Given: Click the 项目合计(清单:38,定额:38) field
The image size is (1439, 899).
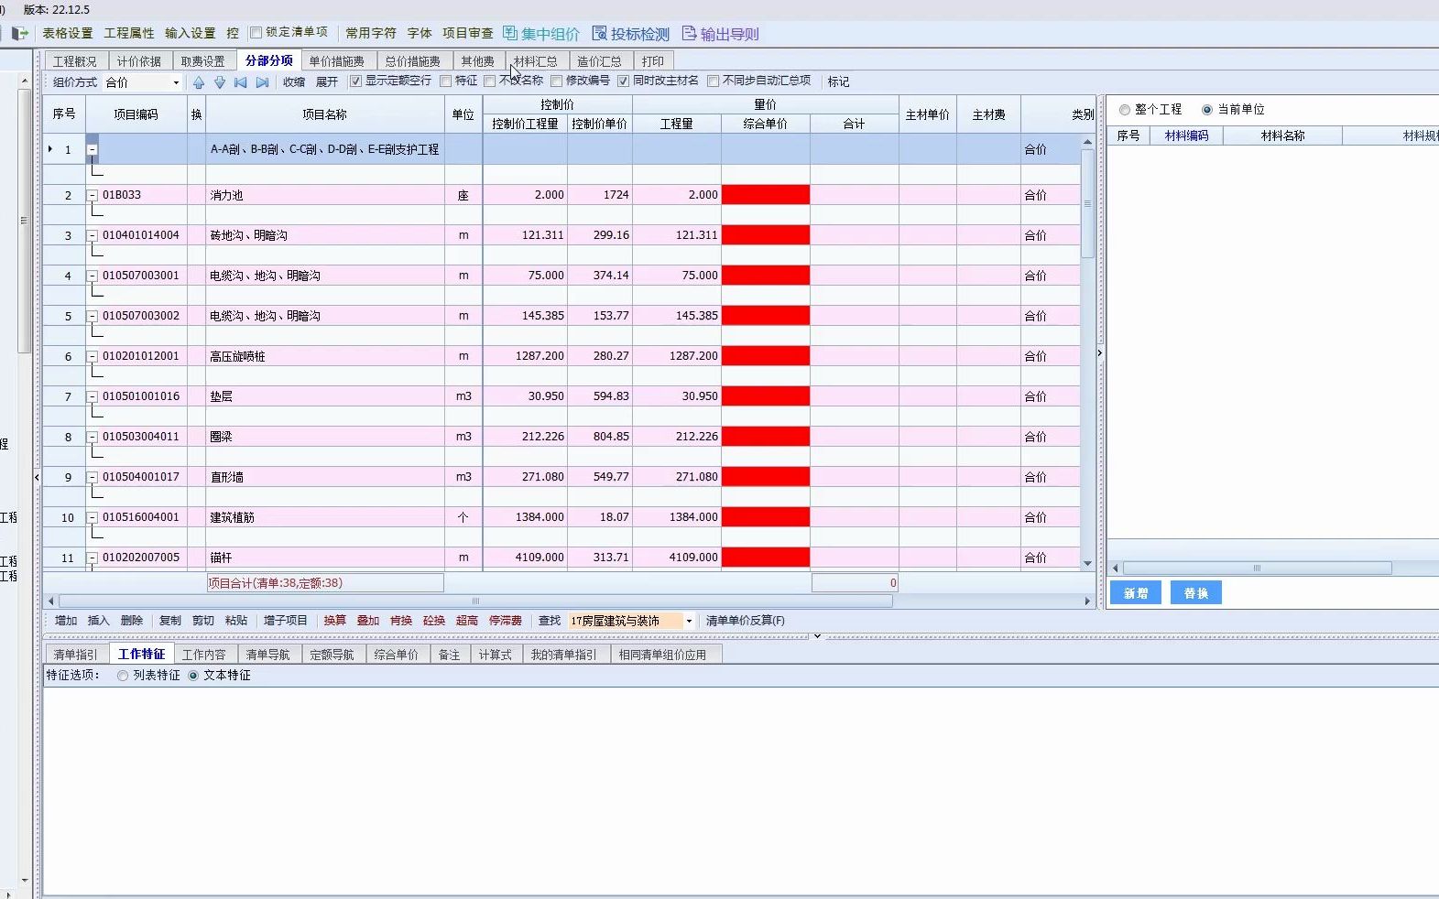Looking at the screenshot, I should point(325,583).
